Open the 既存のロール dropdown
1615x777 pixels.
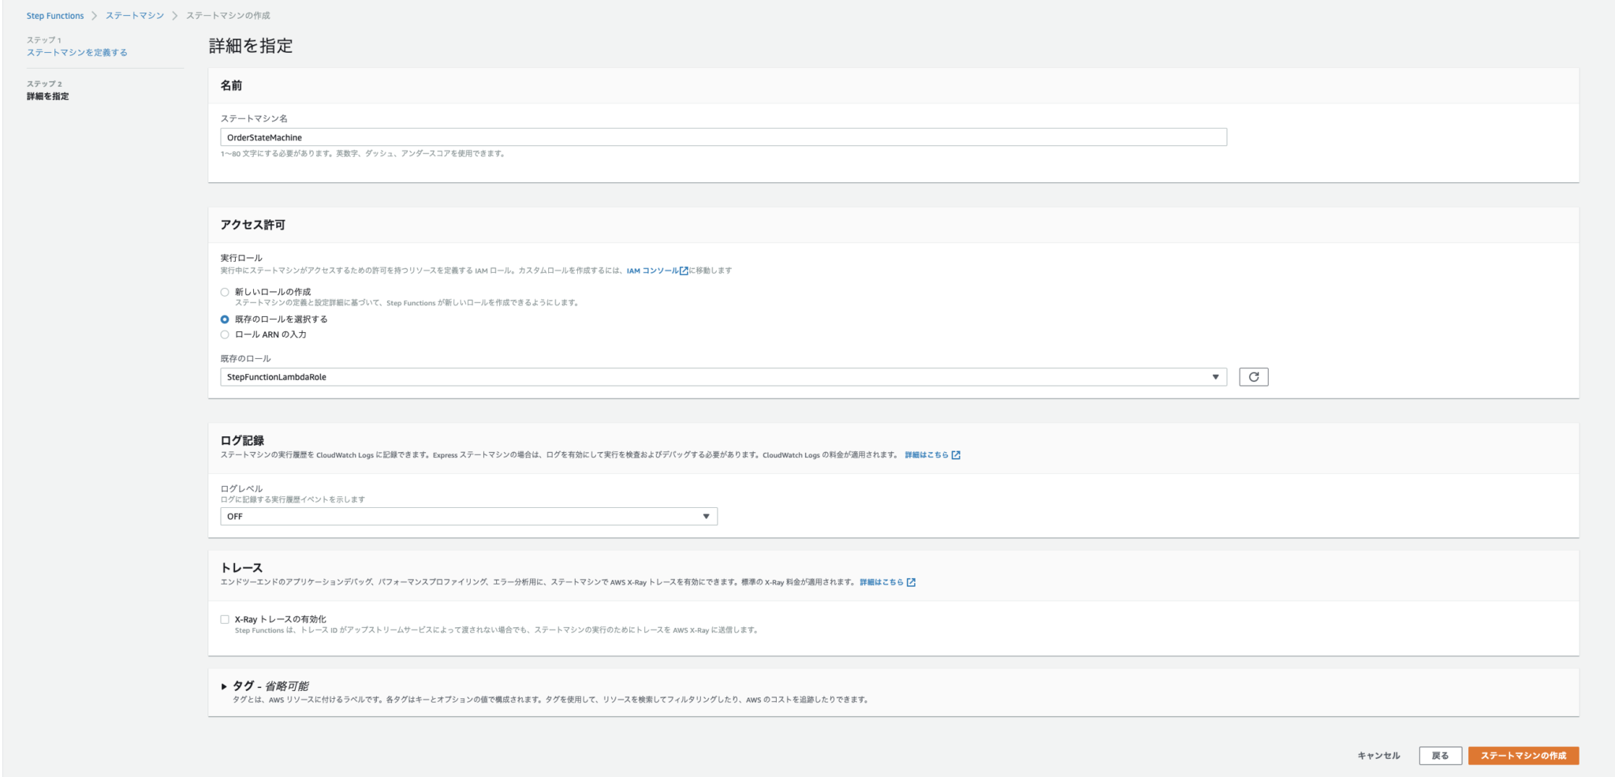[x=1218, y=376]
